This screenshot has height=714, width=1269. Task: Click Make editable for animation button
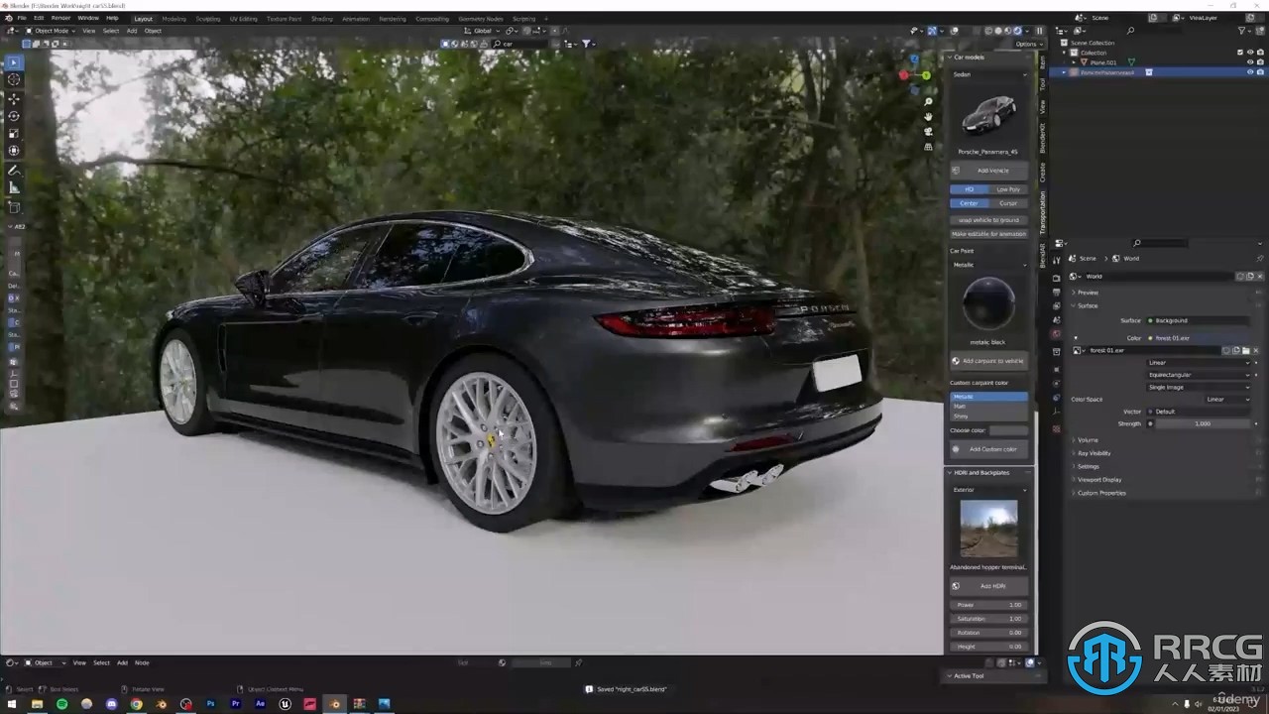(989, 234)
